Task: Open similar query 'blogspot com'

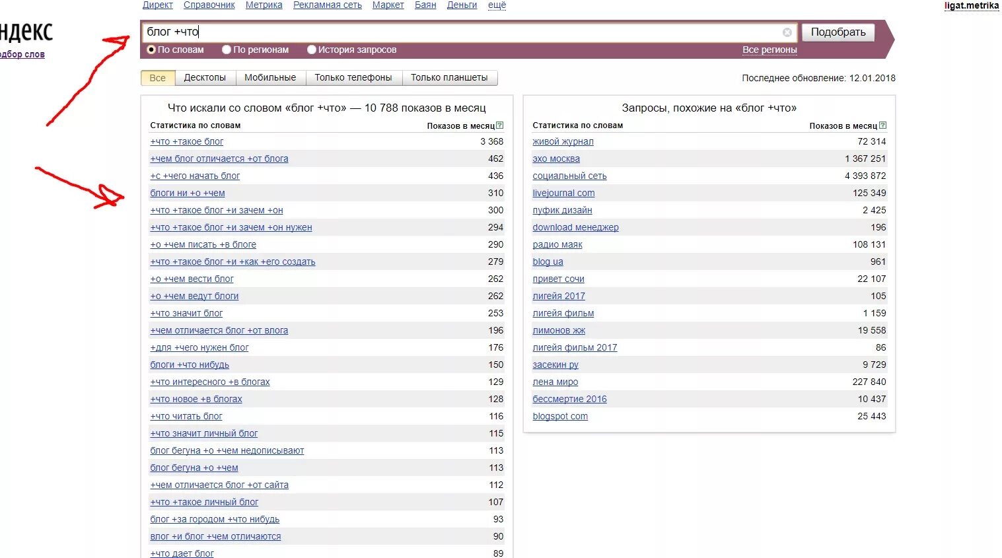Action: click(x=560, y=416)
